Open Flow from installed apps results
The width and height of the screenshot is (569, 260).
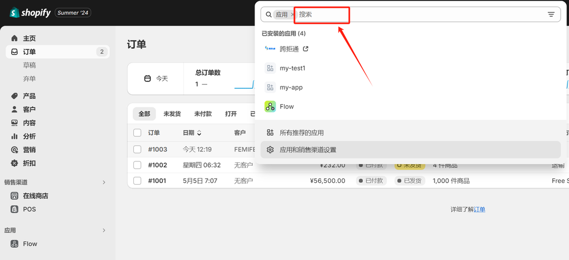287,106
